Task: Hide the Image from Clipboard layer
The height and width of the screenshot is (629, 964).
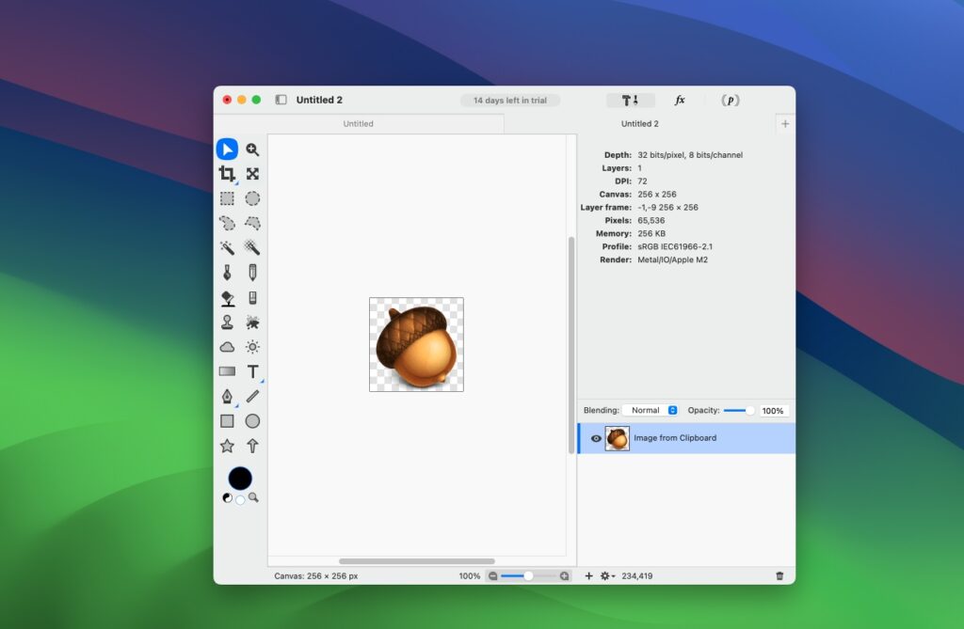Action: [x=596, y=438]
